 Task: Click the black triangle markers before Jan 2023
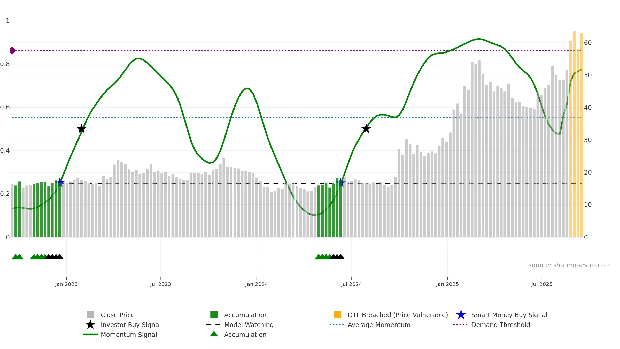tap(54, 257)
